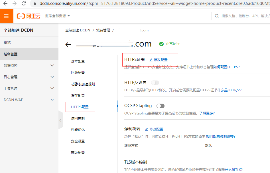Click the 默认 redirect value

point(208,145)
